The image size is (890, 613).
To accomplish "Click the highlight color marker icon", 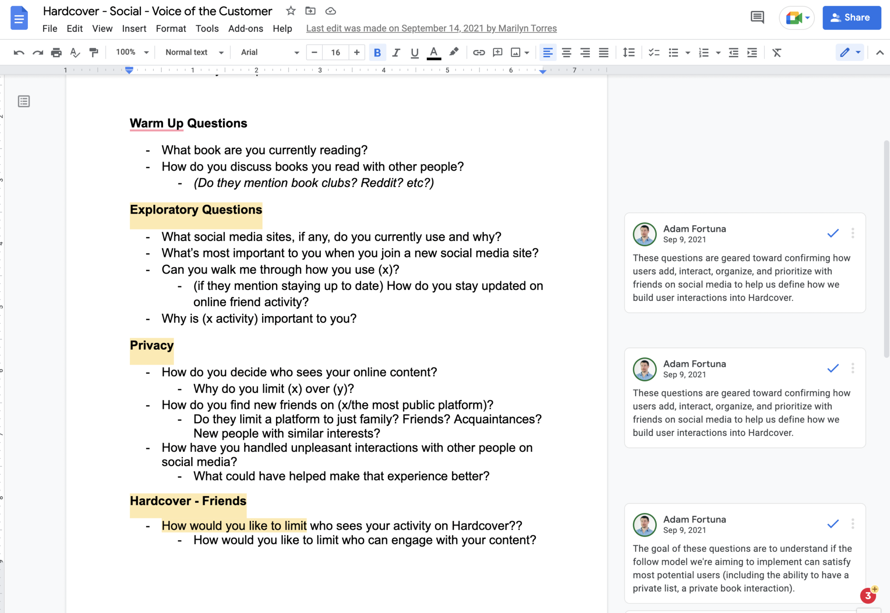I will tap(454, 53).
